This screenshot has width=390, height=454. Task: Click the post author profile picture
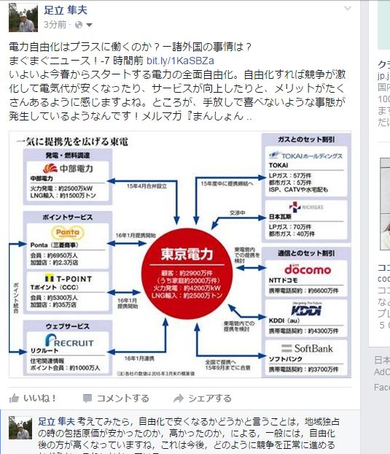coord(23,18)
